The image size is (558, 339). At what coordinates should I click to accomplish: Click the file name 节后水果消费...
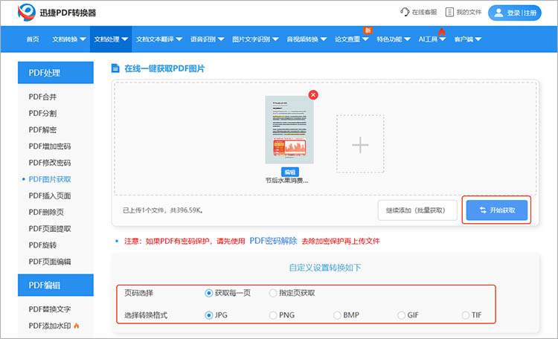pos(286,181)
